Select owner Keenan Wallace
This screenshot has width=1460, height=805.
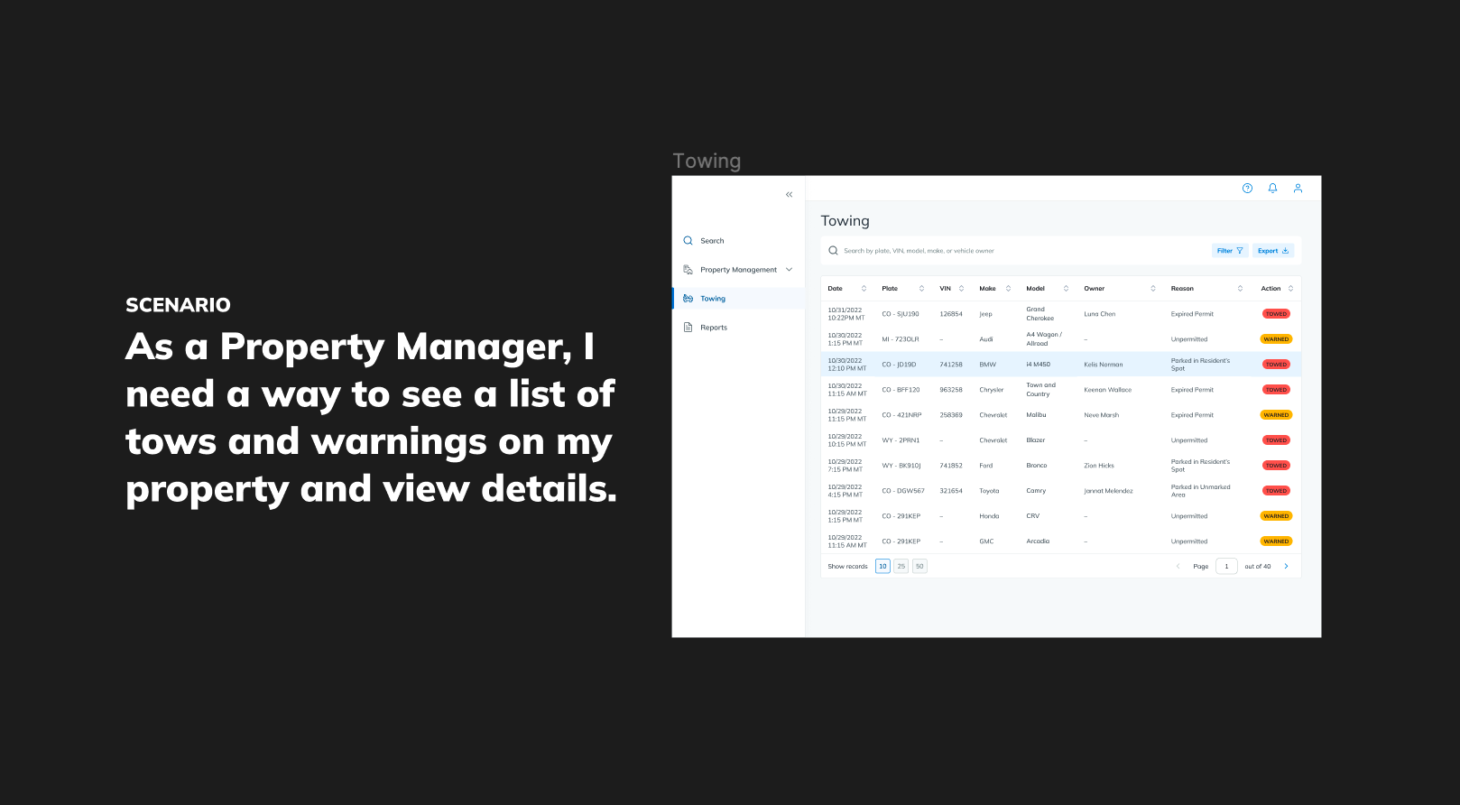(1107, 390)
